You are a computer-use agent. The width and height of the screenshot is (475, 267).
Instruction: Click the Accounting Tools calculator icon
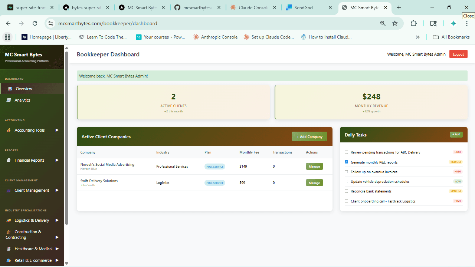coord(9,130)
